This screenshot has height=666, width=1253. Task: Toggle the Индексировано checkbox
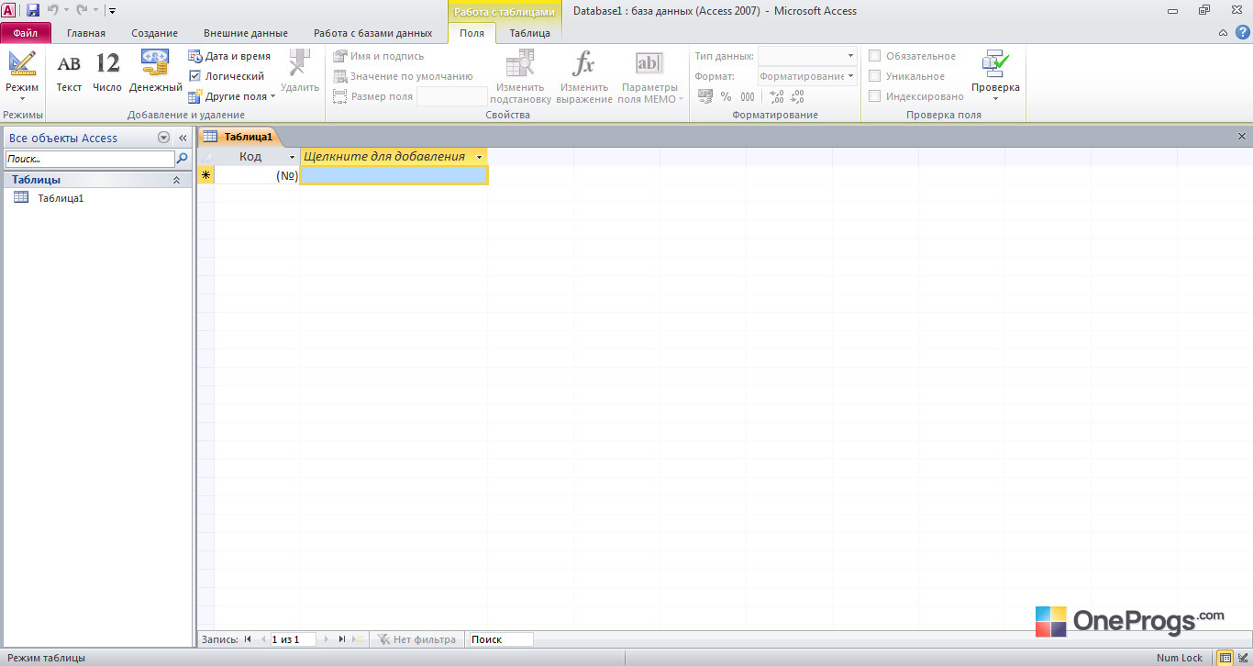[x=874, y=96]
